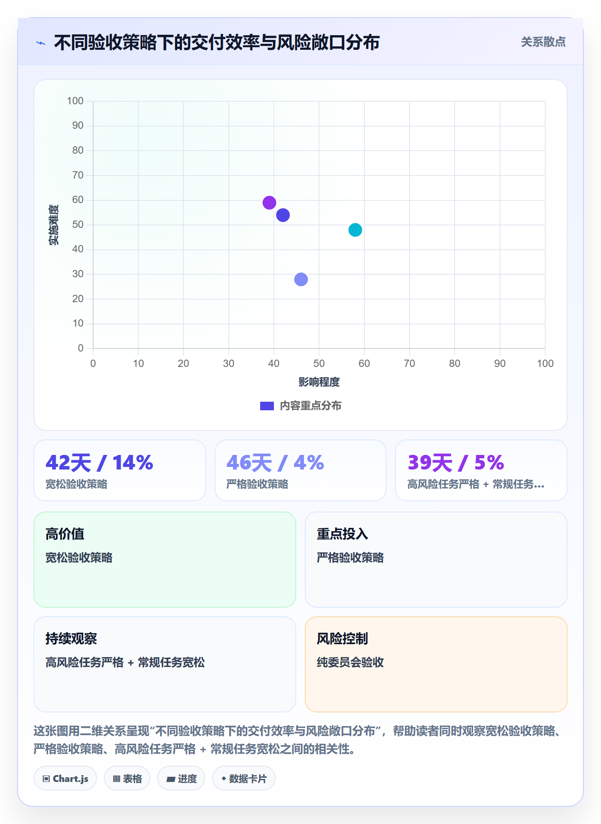Click 纯委员会验收 text in risk card
Screen dimensions: 601x824
[x=350, y=662]
